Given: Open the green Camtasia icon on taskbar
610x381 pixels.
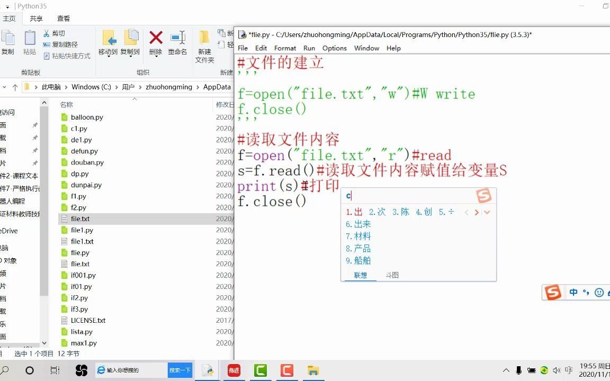Looking at the screenshot, I should (x=261, y=370).
